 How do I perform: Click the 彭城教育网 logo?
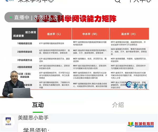point(141,124)
